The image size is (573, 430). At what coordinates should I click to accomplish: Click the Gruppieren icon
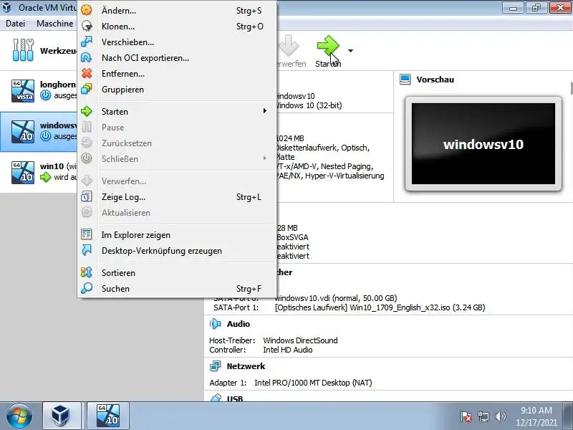(x=87, y=89)
